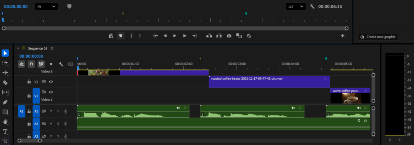The height and width of the screenshot is (145, 414).
Task: Open timeline display settings wrench
Action: pos(61,64)
